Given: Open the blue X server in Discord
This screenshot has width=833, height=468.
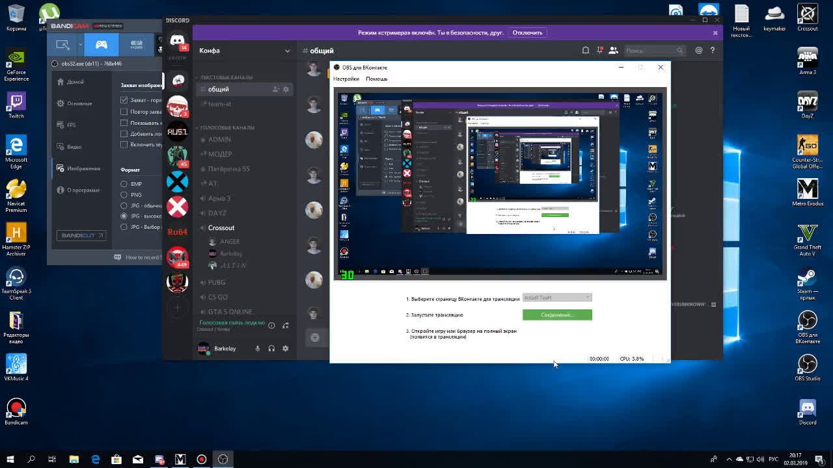Looking at the screenshot, I should pos(177,181).
